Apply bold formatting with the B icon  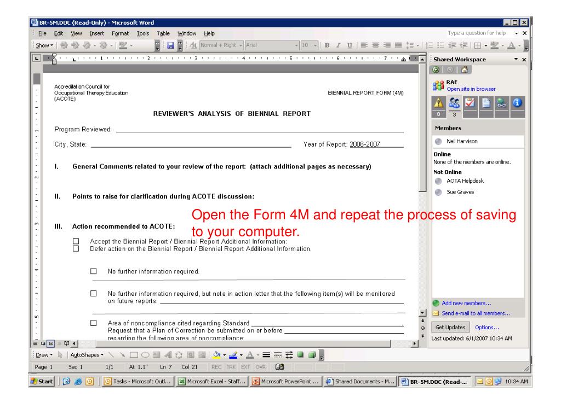point(327,45)
